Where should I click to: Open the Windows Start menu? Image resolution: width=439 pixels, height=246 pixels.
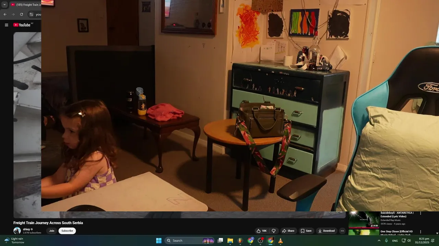159,241
